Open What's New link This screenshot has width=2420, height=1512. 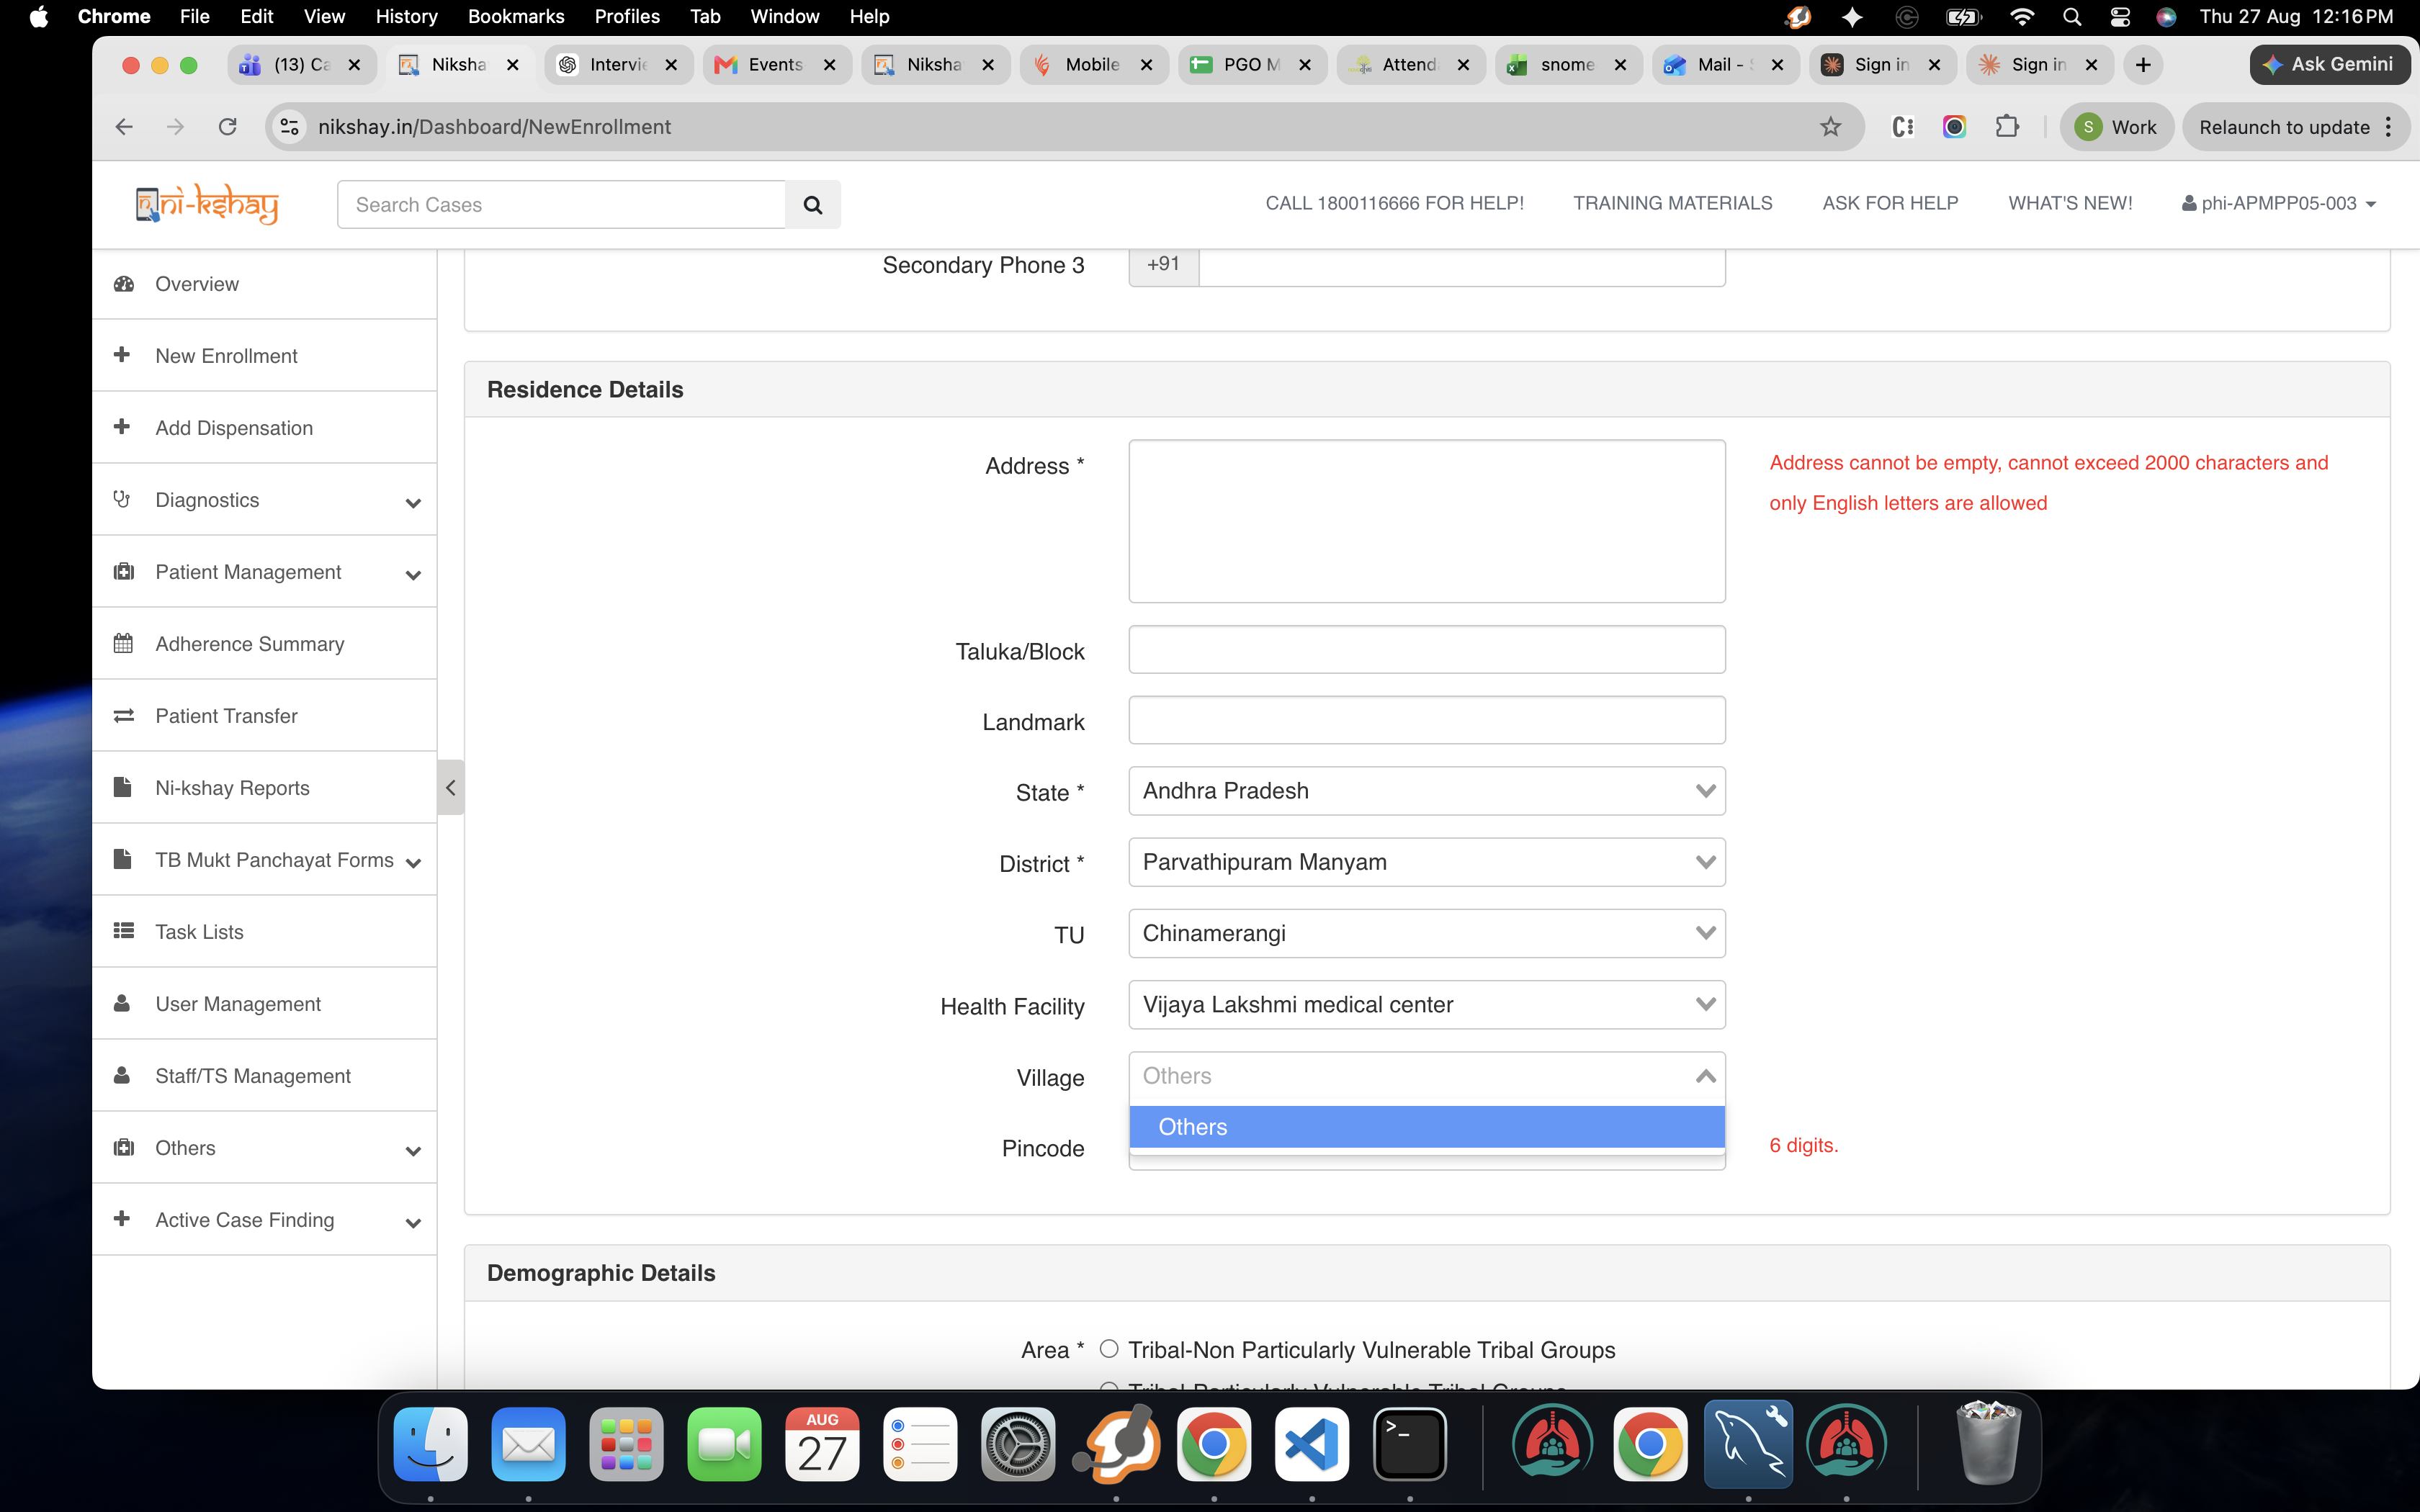click(x=2070, y=204)
